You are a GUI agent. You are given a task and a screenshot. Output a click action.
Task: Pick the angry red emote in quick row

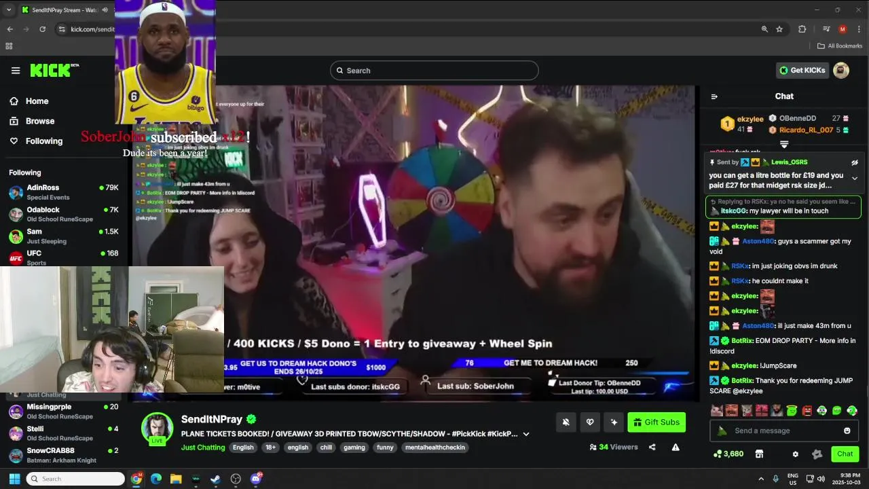tap(807, 410)
